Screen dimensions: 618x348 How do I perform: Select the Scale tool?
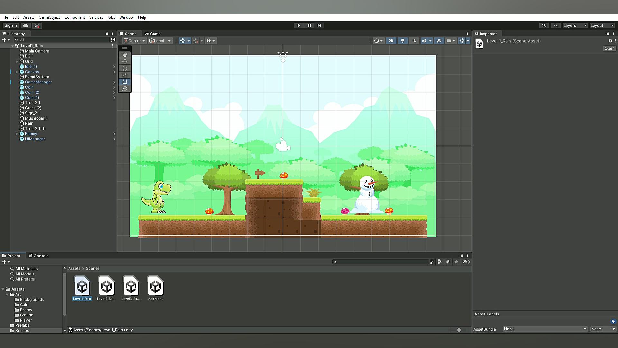tap(125, 75)
